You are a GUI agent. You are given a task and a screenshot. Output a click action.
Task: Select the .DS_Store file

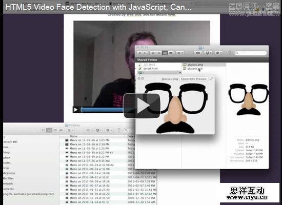[x=149, y=65]
